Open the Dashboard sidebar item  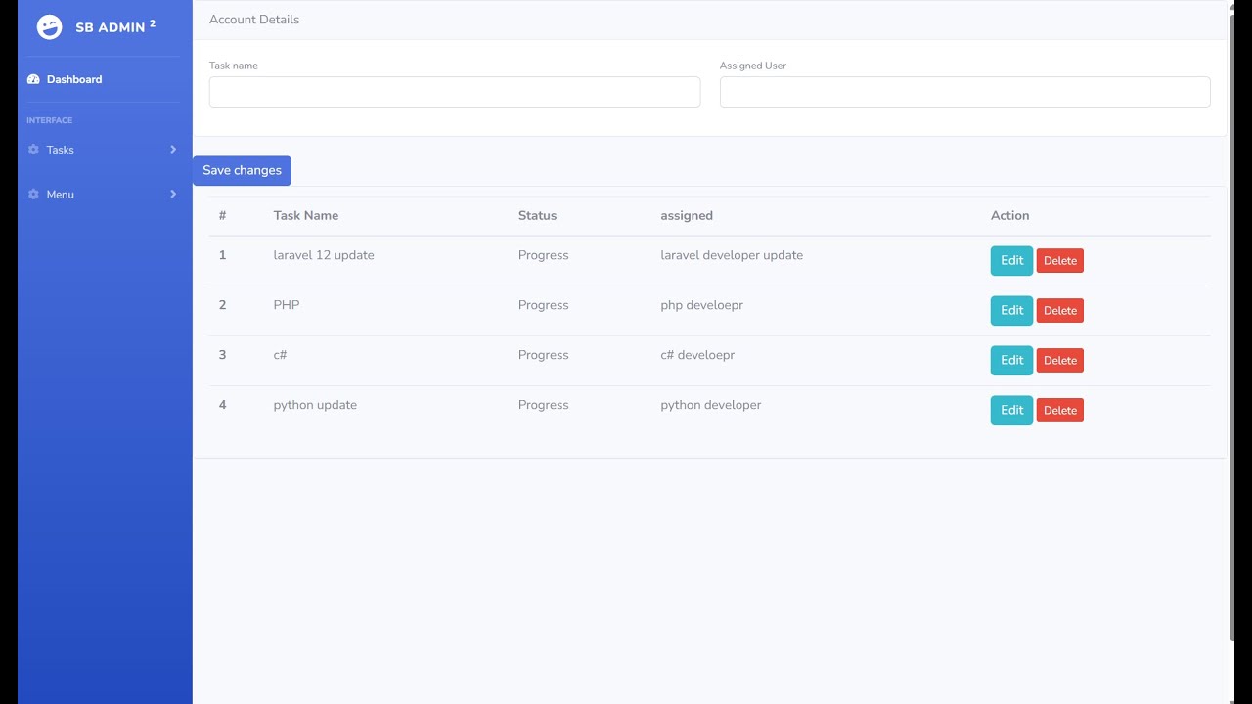coord(74,79)
